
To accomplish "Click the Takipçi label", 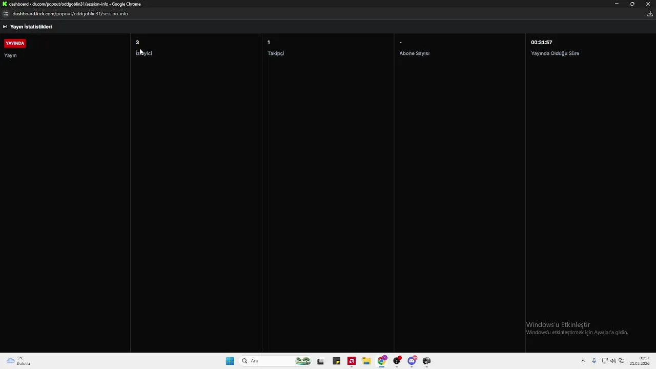I will 276,53.
